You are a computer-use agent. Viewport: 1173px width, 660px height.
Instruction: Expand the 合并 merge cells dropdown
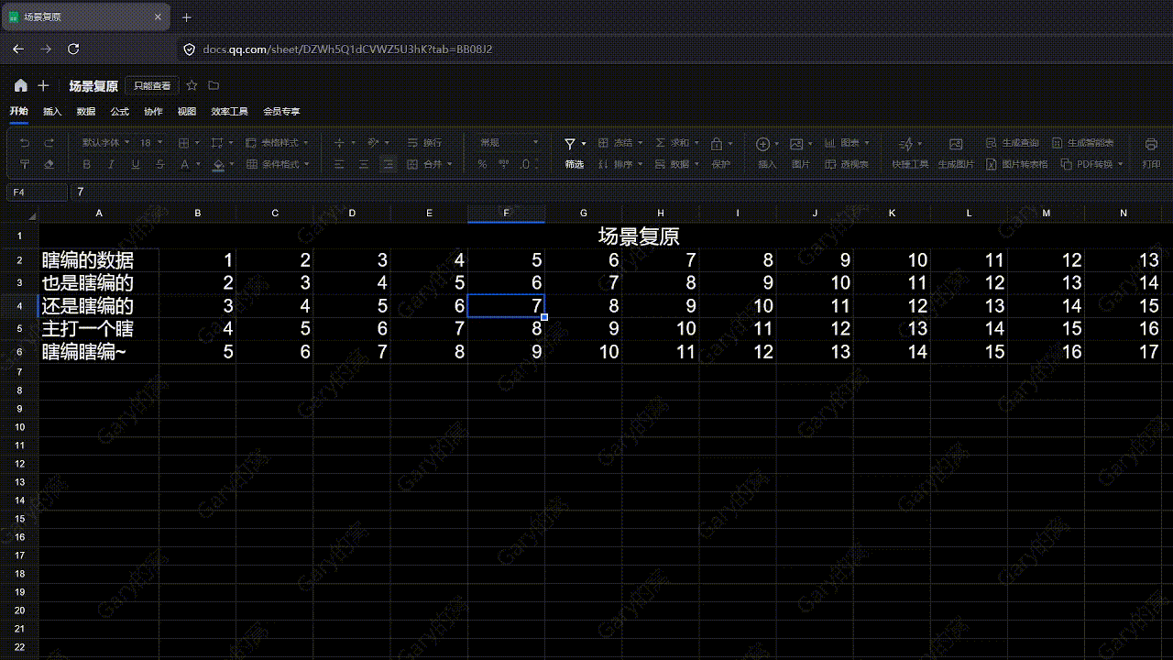click(430, 165)
